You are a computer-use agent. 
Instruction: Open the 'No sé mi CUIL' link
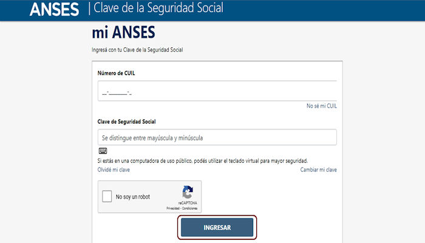click(x=321, y=106)
